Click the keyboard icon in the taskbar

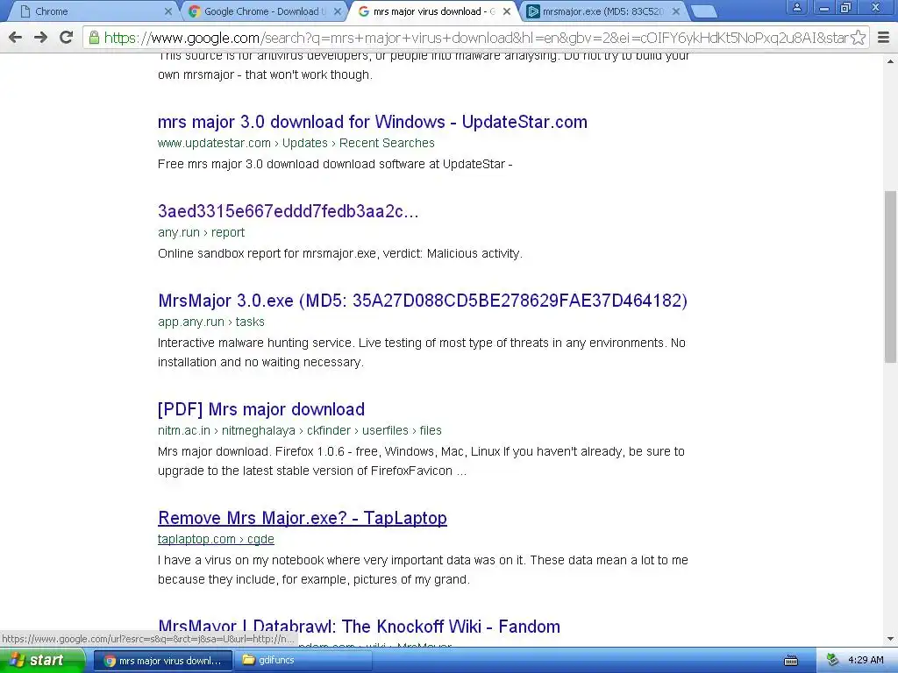[x=791, y=661]
